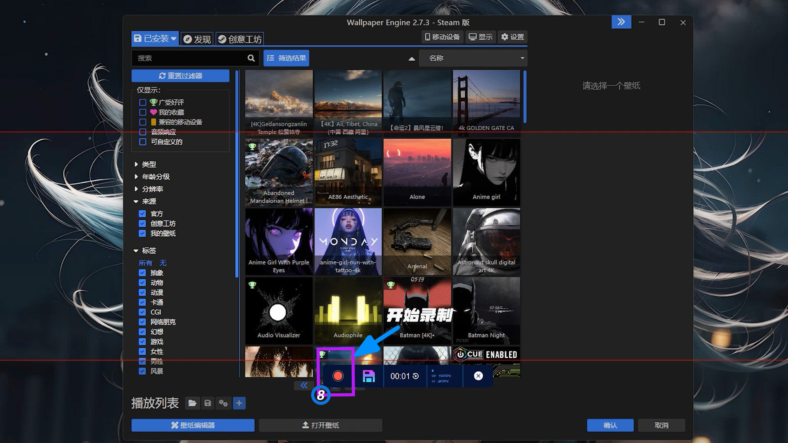Select the Audiophile wallpaper
The image size is (788, 443).
tap(348, 311)
